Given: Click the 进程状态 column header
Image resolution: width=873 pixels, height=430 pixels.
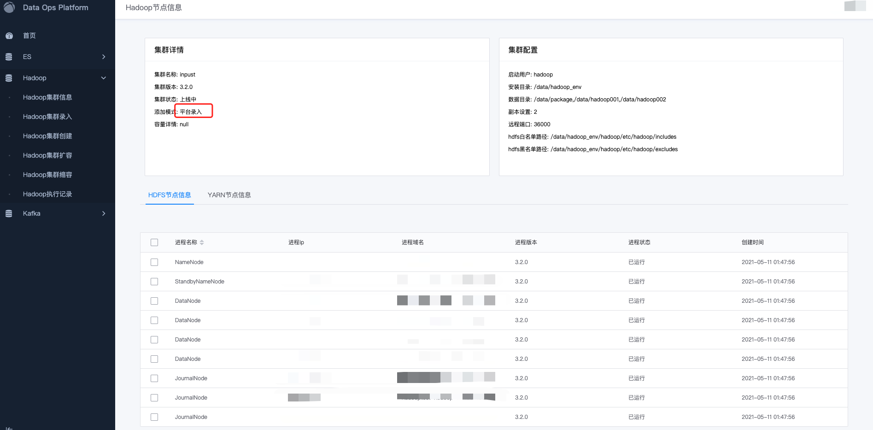Looking at the screenshot, I should click(639, 242).
